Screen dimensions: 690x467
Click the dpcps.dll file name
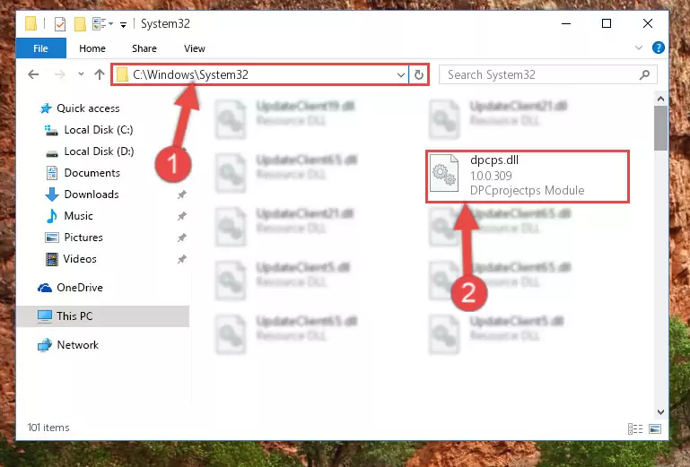[x=494, y=160]
